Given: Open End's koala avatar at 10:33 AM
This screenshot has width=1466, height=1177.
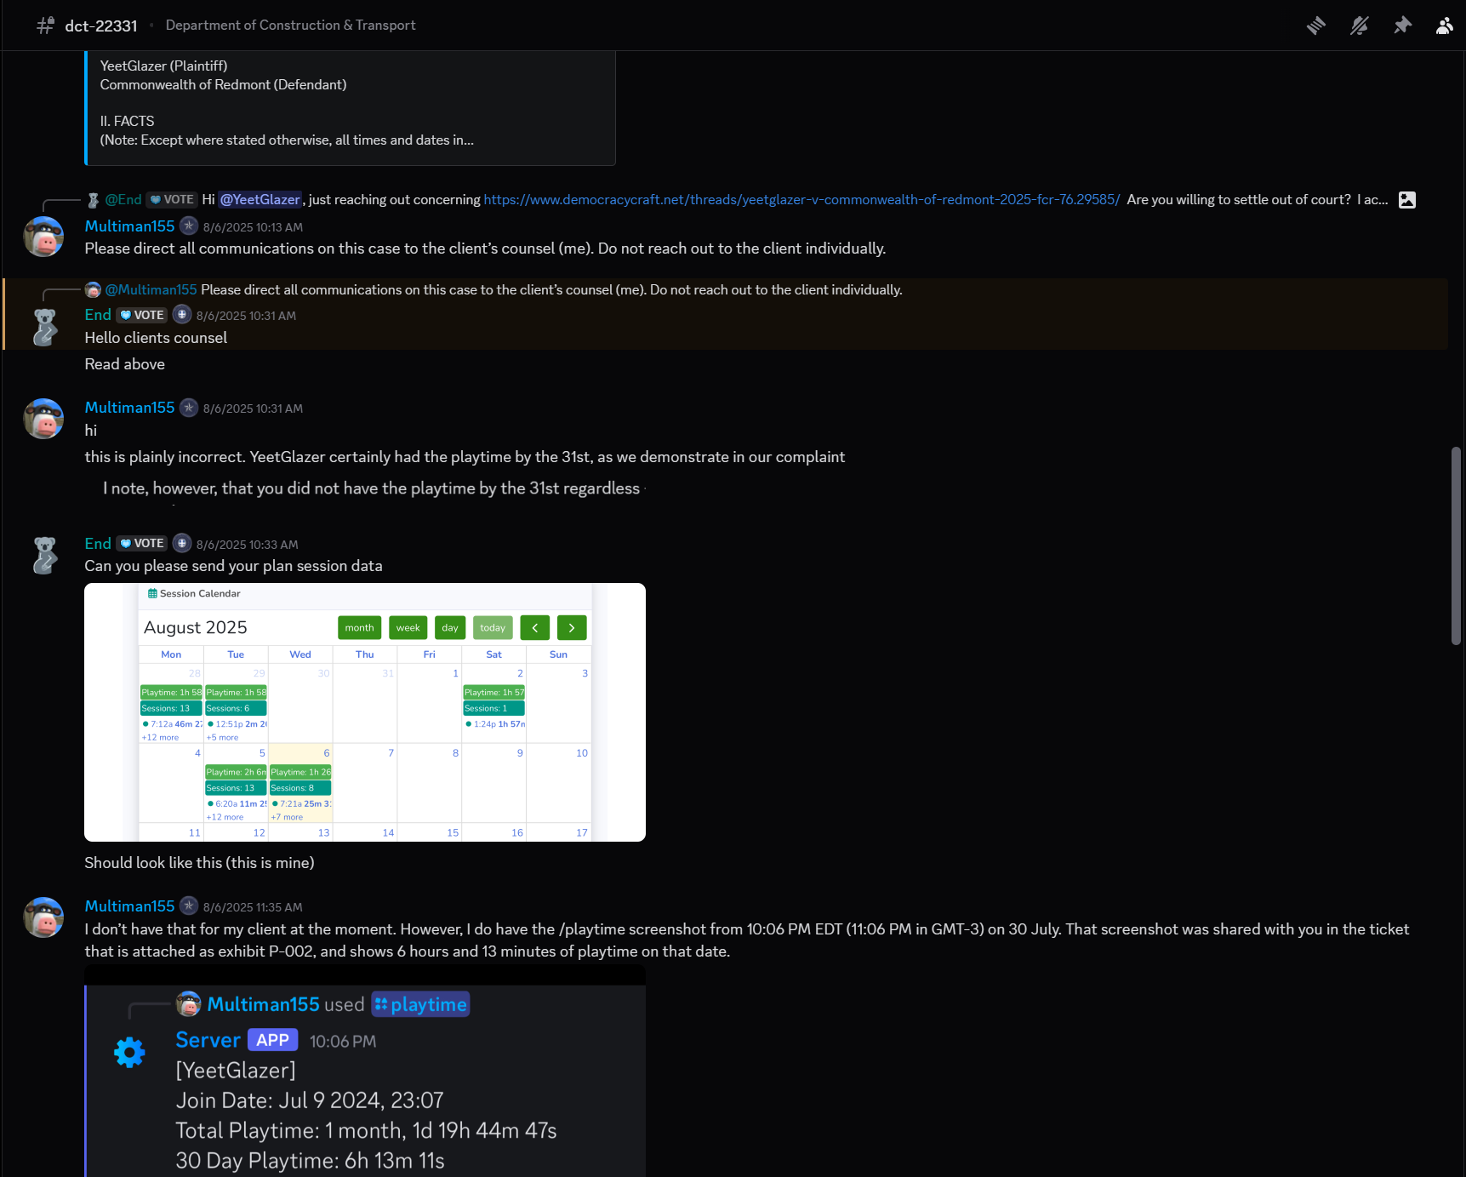Looking at the screenshot, I should coord(43,555).
